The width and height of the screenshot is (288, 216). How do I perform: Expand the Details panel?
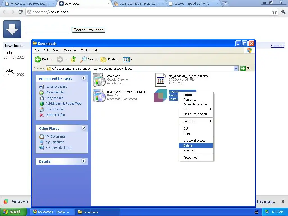[x=84, y=161]
